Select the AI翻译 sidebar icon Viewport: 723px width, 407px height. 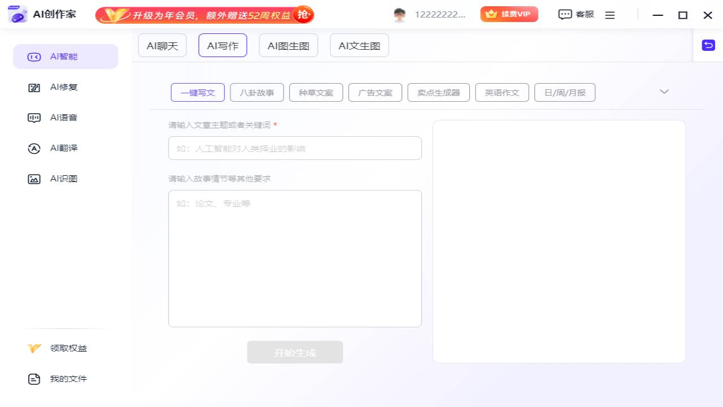pos(34,148)
